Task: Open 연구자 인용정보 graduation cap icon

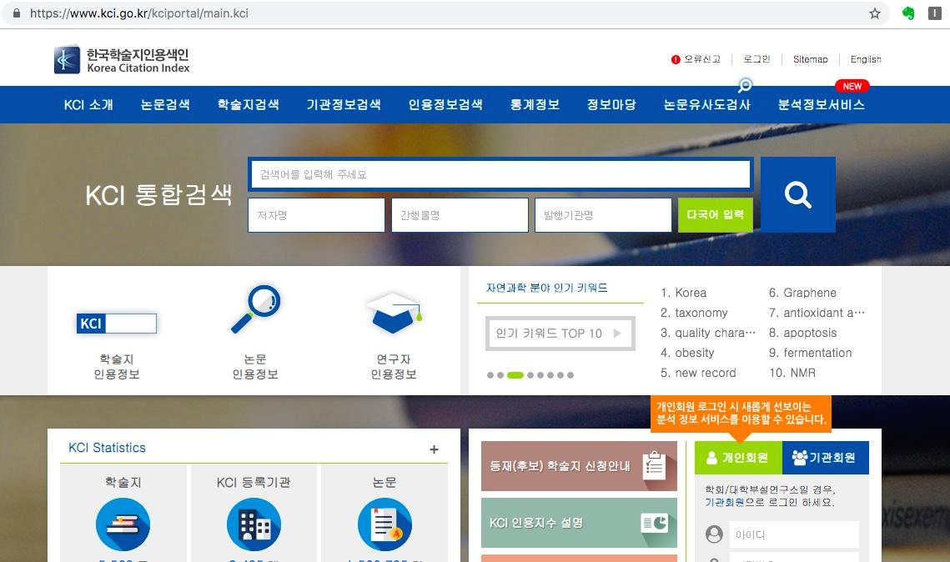Action: (x=394, y=313)
